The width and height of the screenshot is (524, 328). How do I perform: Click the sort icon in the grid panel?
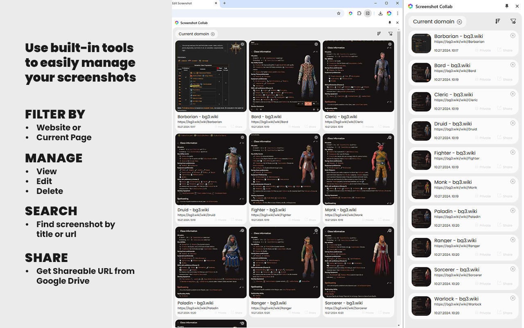[x=379, y=34]
